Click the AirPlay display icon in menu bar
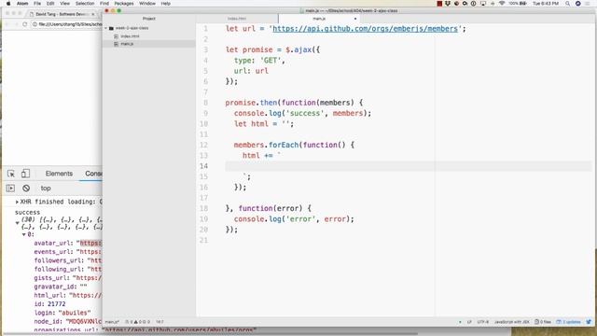The height and width of the screenshot is (336, 597). 483,4
